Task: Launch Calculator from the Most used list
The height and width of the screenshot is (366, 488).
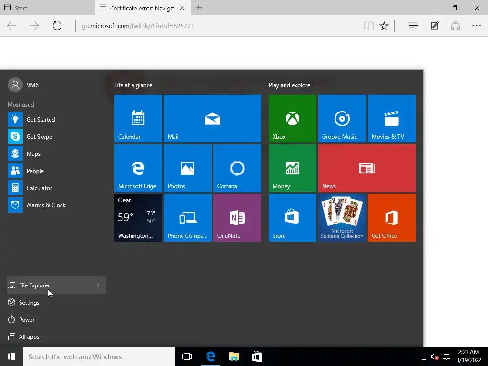Action: point(56,188)
